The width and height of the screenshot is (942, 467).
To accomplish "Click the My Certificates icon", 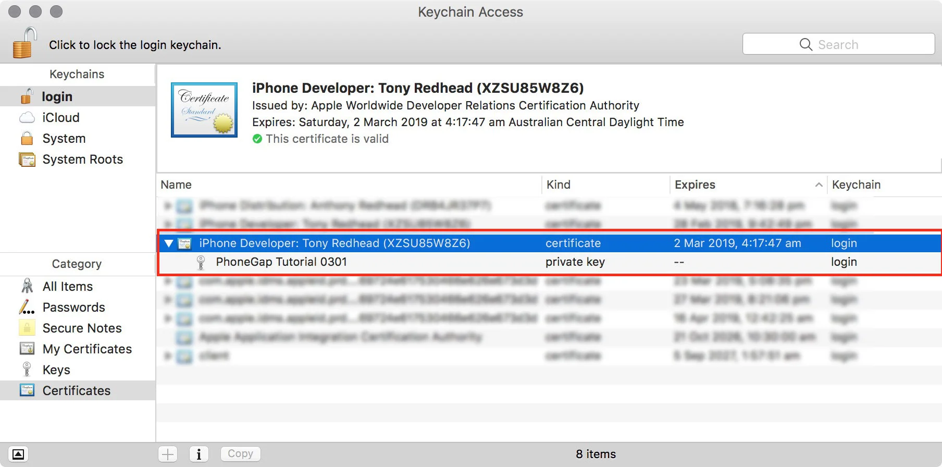I will coord(27,348).
